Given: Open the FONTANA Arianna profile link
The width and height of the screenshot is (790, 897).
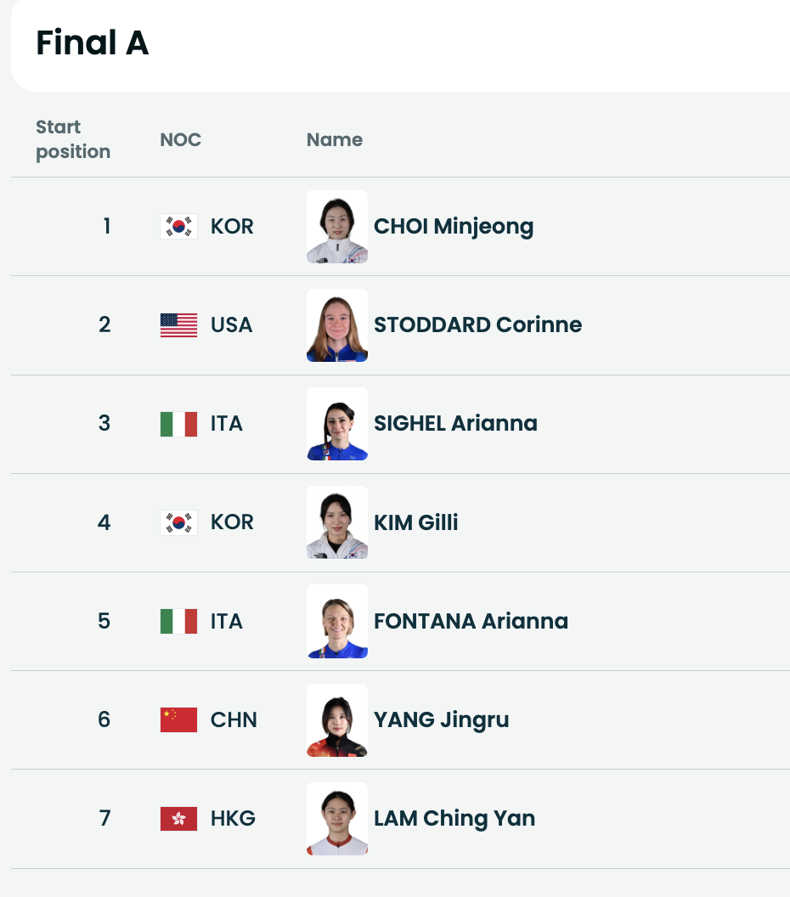Looking at the screenshot, I should tap(471, 621).
